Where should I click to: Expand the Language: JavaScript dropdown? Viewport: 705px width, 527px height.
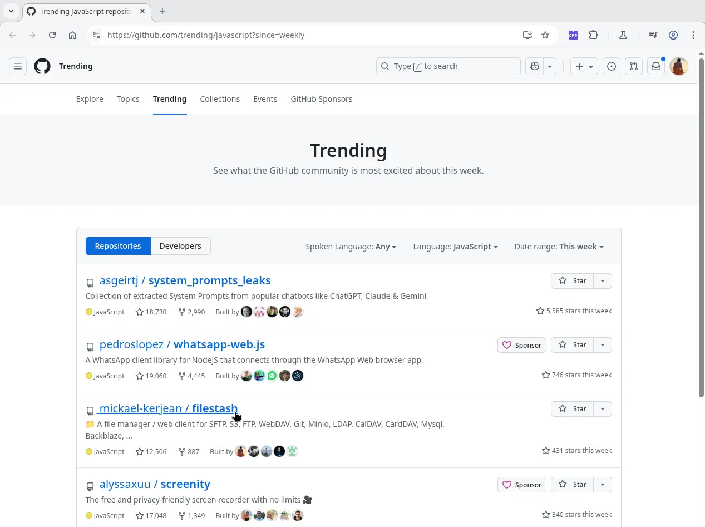pos(455,247)
